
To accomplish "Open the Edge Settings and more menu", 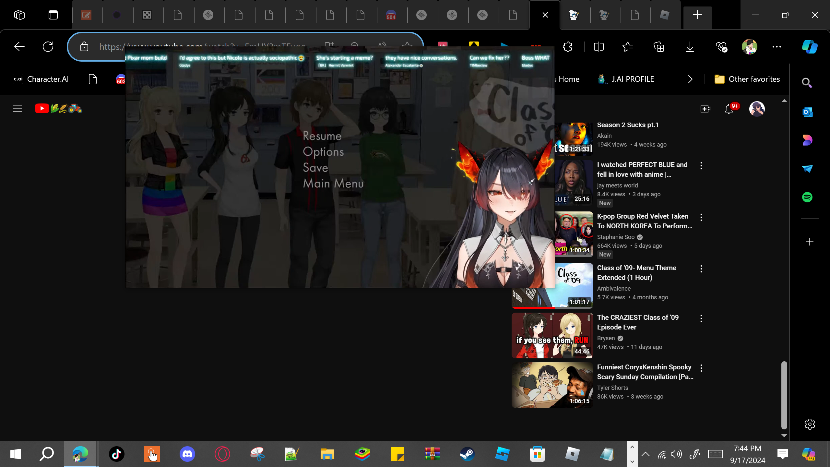I will 777,47.
